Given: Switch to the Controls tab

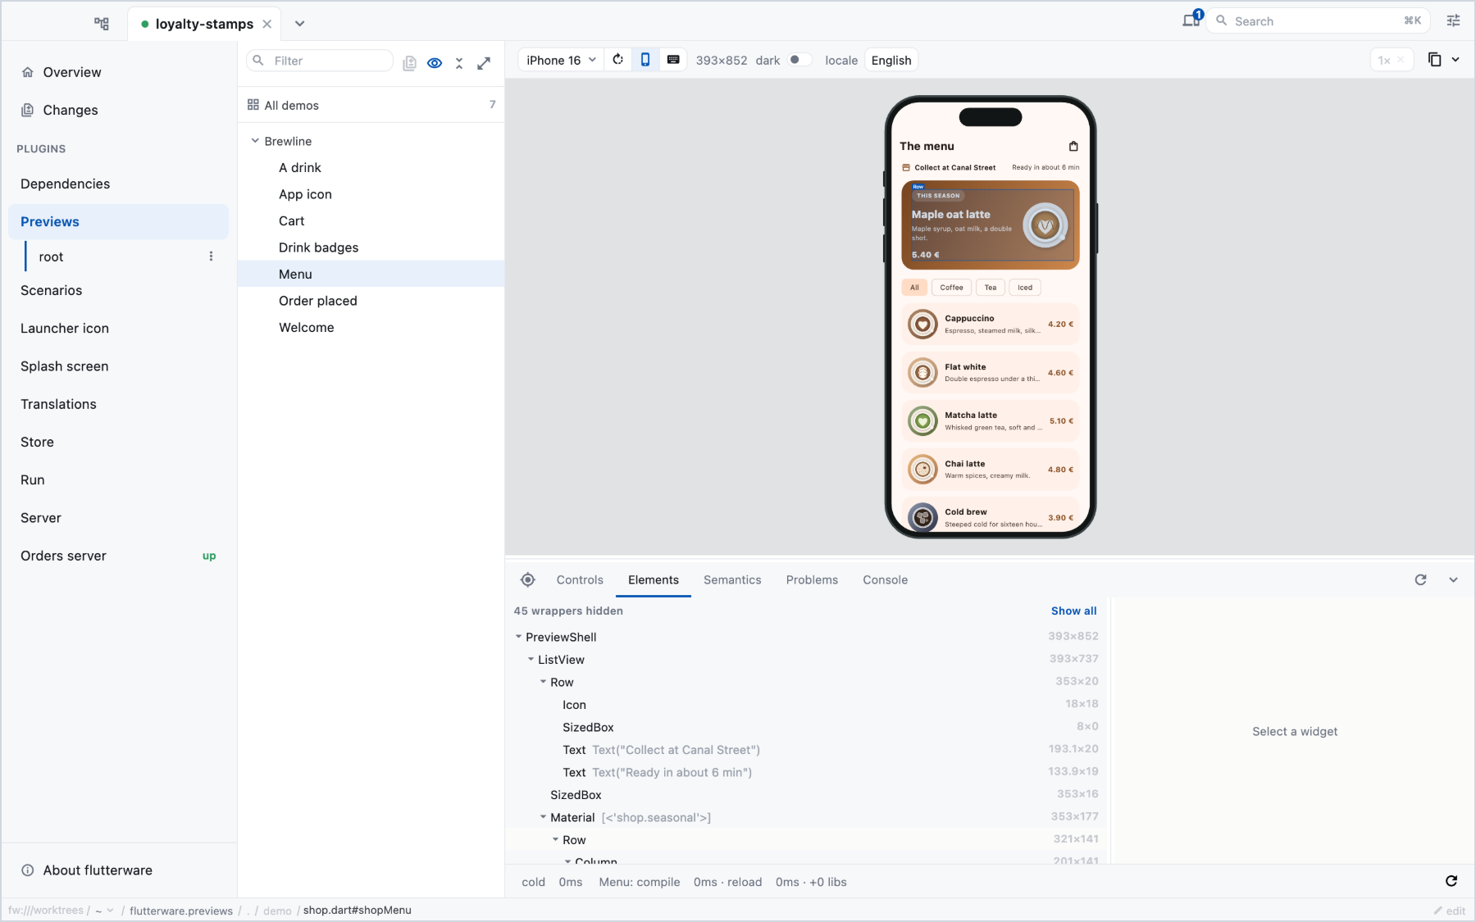Looking at the screenshot, I should [580, 579].
